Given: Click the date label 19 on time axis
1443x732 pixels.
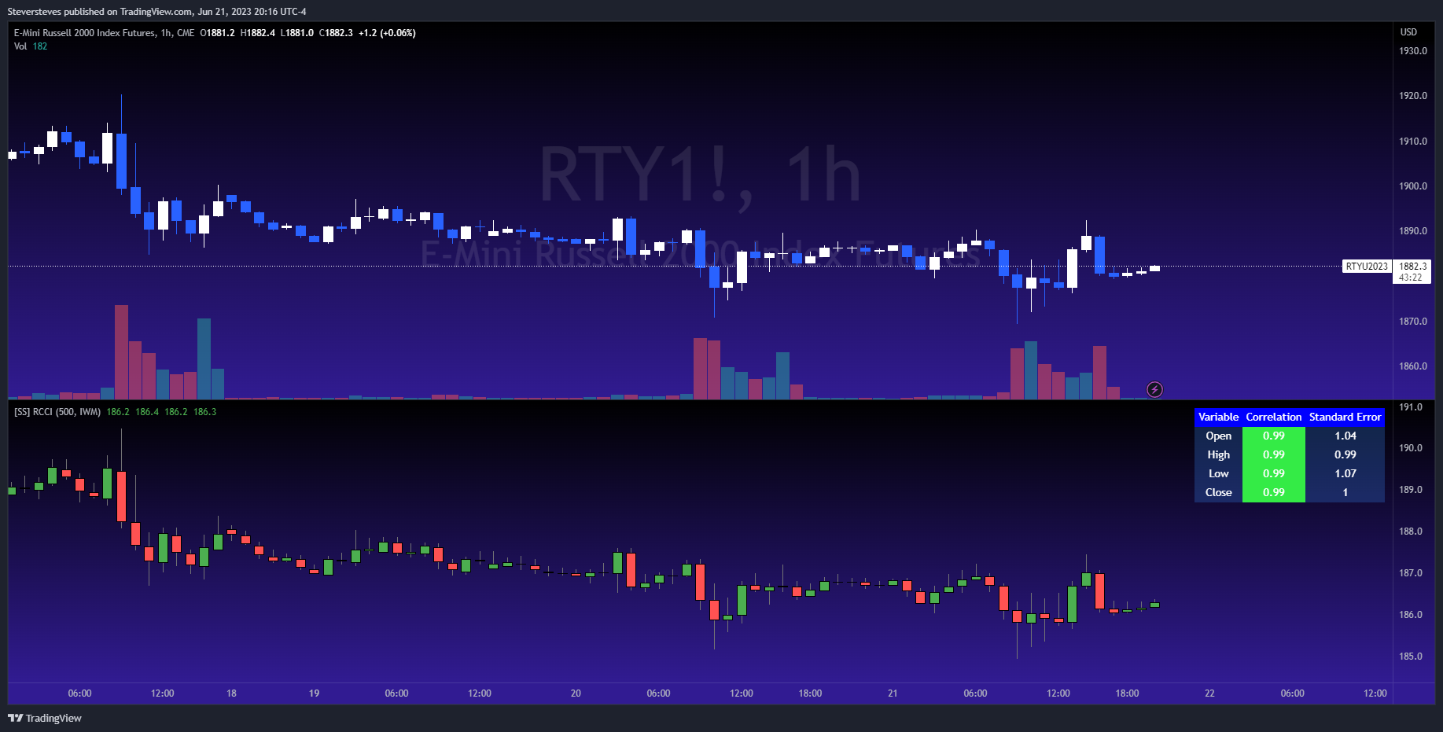Looking at the screenshot, I should (x=314, y=693).
